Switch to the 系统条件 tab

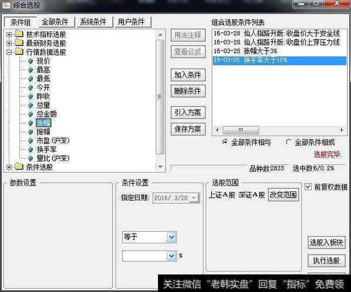[x=94, y=22]
